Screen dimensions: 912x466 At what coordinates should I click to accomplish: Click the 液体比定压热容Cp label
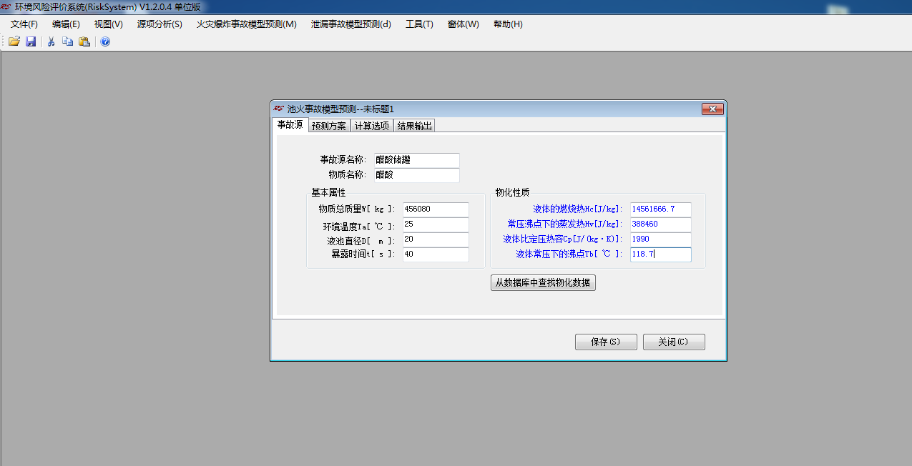tap(563, 239)
